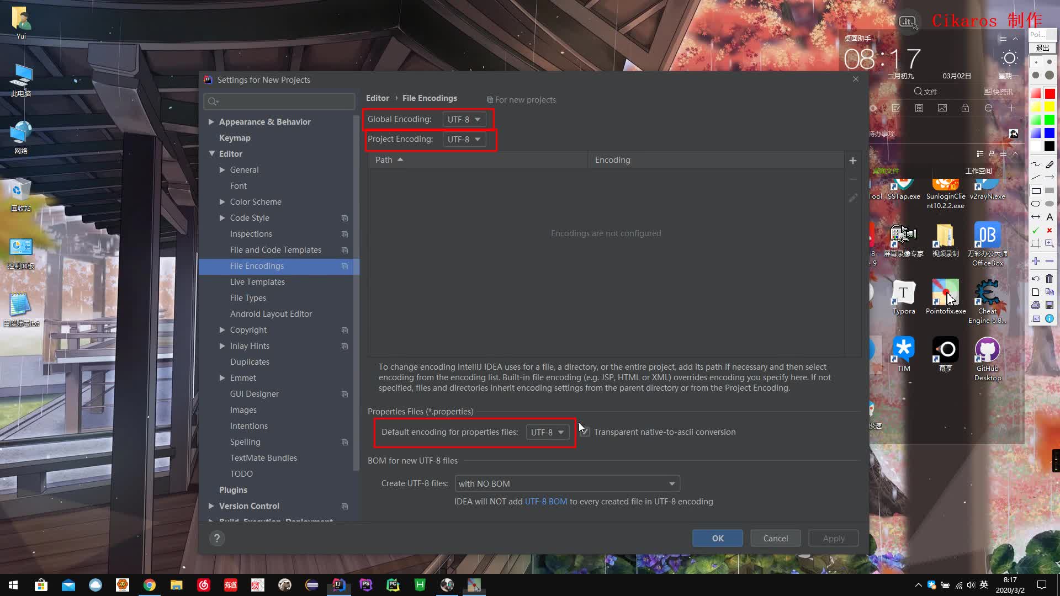
Task: Open the settings help question mark icon
Action: click(217, 539)
